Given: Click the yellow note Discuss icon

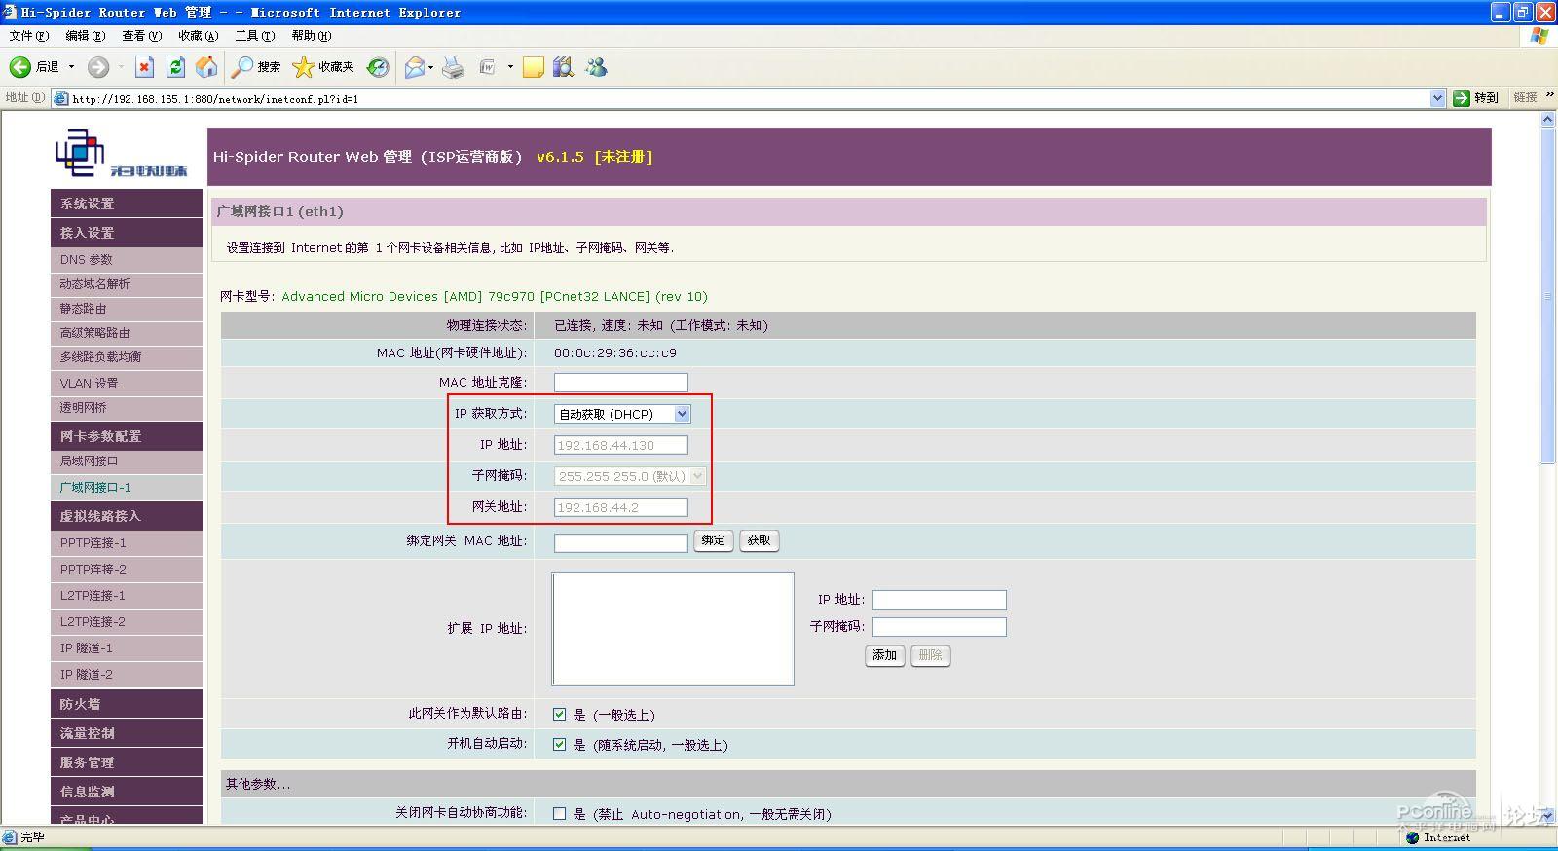Looking at the screenshot, I should tap(533, 67).
